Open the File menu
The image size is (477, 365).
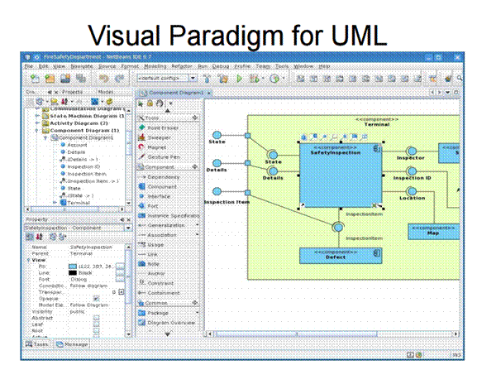[29, 66]
